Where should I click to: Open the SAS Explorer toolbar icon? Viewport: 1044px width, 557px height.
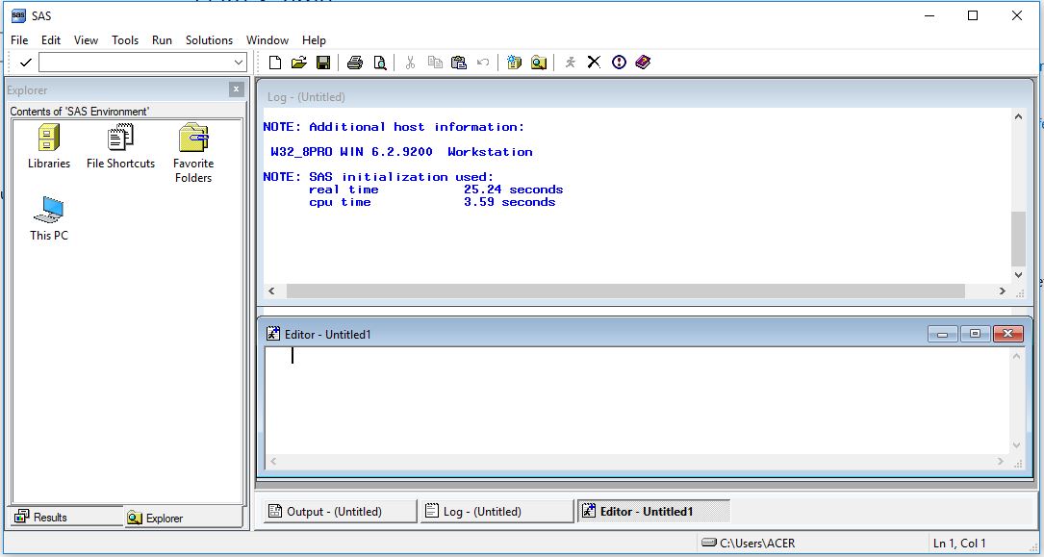[540, 62]
